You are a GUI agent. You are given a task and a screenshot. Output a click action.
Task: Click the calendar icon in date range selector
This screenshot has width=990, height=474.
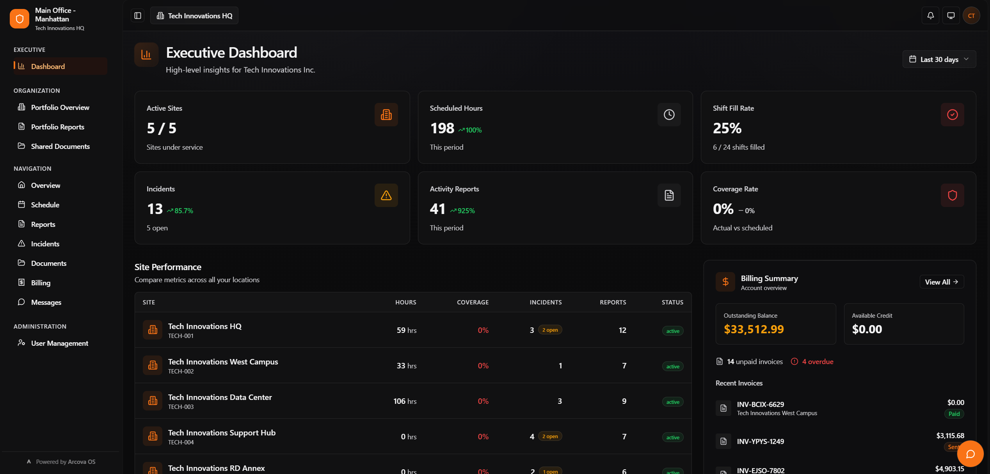(x=913, y=59)
